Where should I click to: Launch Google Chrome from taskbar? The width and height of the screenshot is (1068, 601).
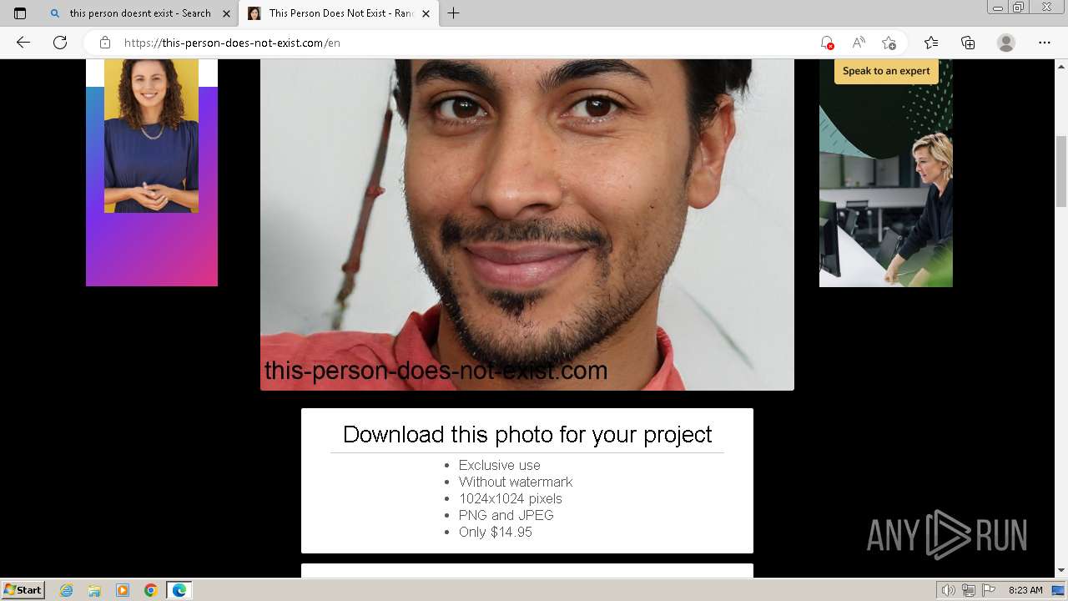pyautogui.click(x=151, y=590)
